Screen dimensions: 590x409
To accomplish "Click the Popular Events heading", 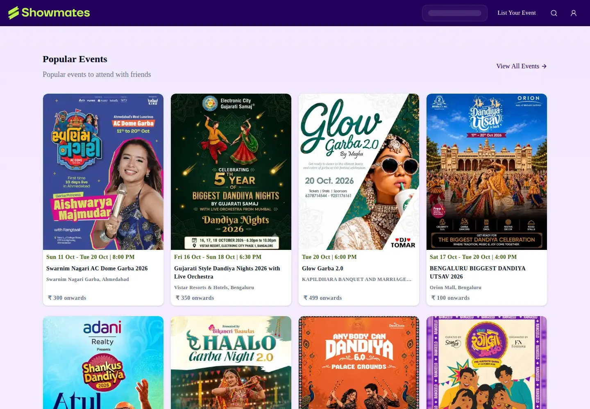I will 75,59.
